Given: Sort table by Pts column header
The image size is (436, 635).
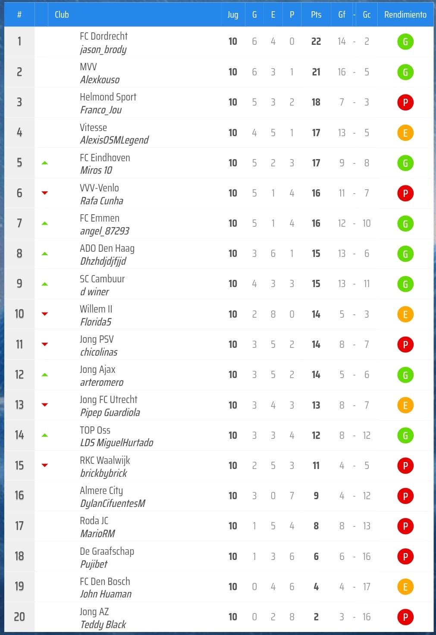Looking at the screenshot, I should pos(316,15).
